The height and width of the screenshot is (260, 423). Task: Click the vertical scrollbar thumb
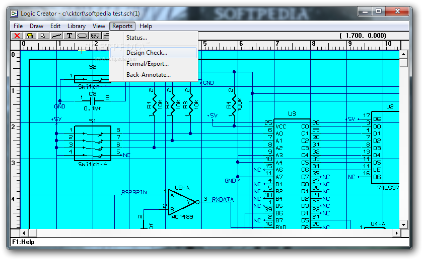[403, 63]
